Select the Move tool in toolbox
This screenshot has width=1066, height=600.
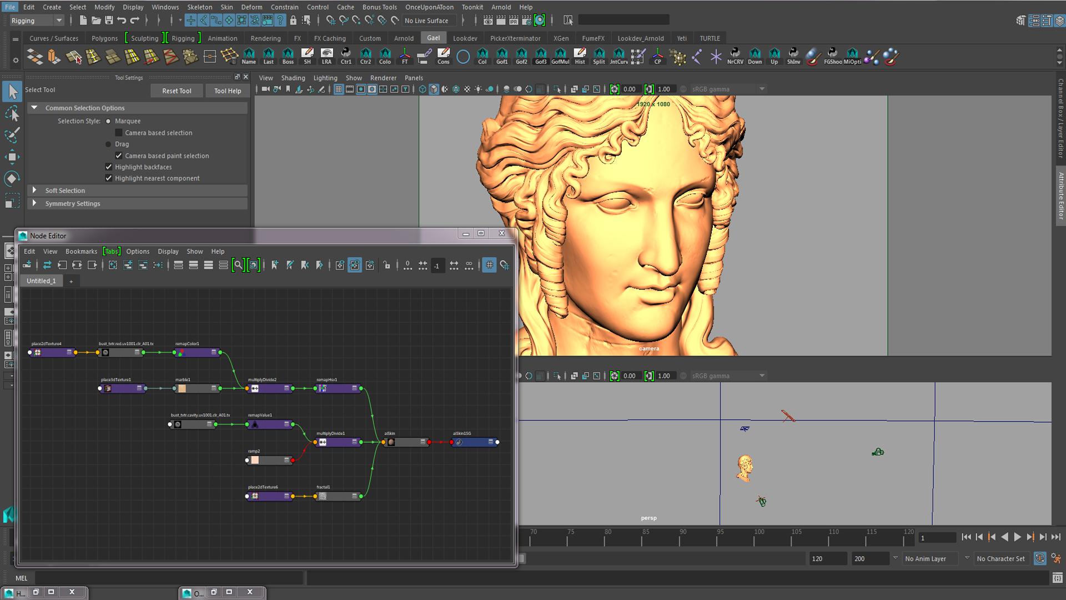point(12,157)
